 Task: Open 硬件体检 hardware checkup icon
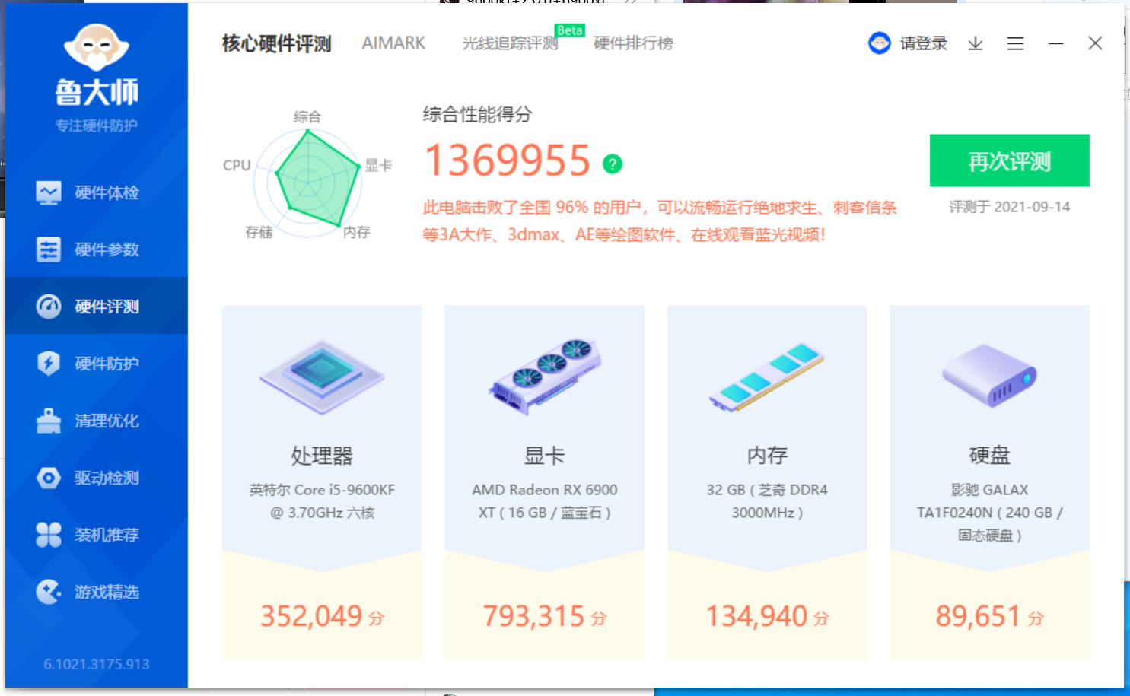click(49, 192)
